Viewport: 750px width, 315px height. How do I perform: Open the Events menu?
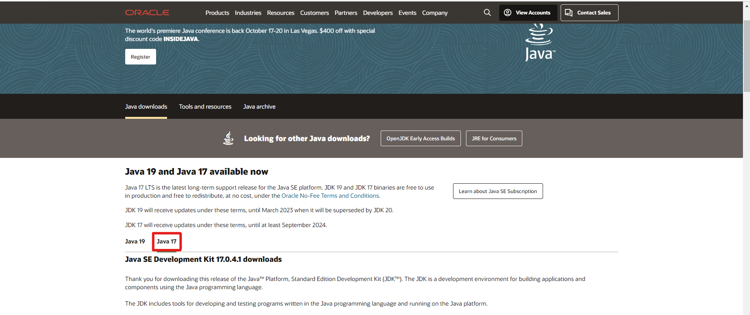407,13
